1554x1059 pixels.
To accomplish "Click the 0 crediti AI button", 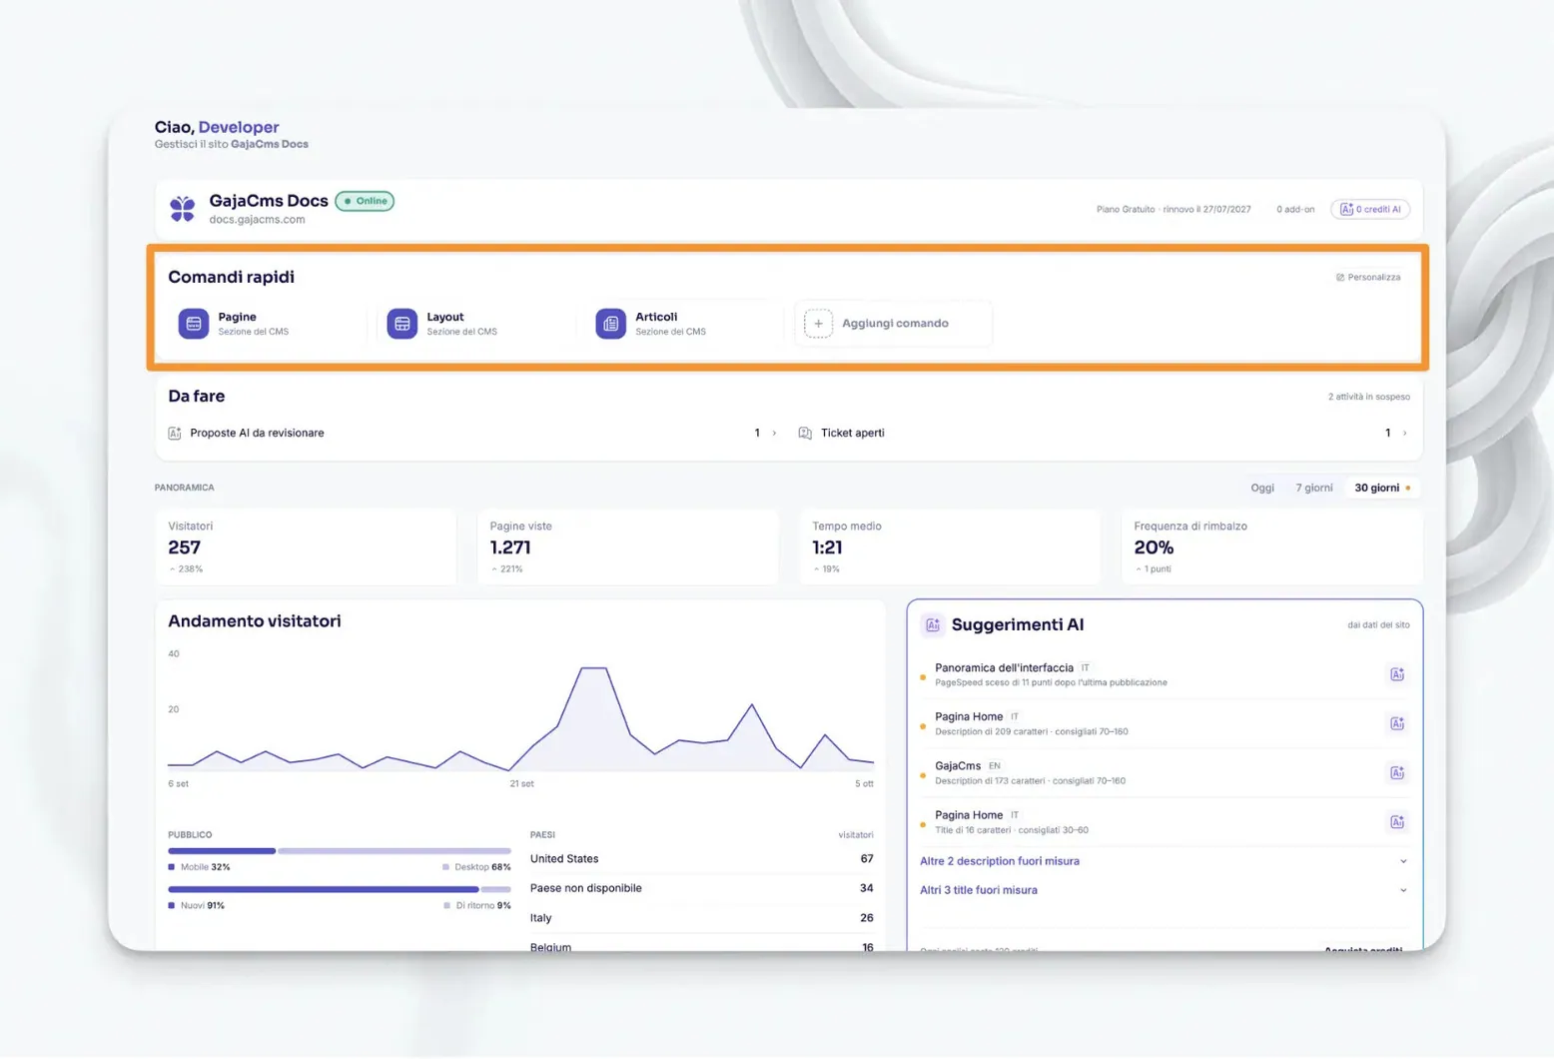I will [x=1370, y=209].
